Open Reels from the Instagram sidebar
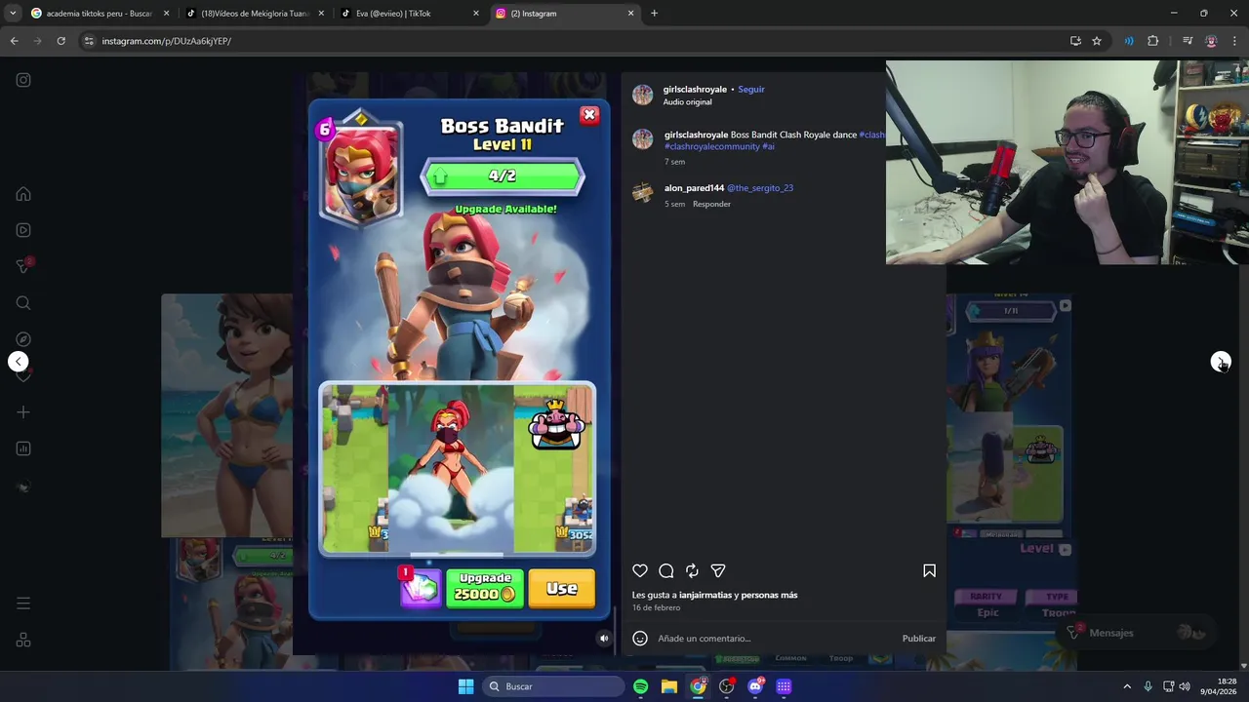The height and width of the screenshot is (702, 1249). tap(23, 230)
